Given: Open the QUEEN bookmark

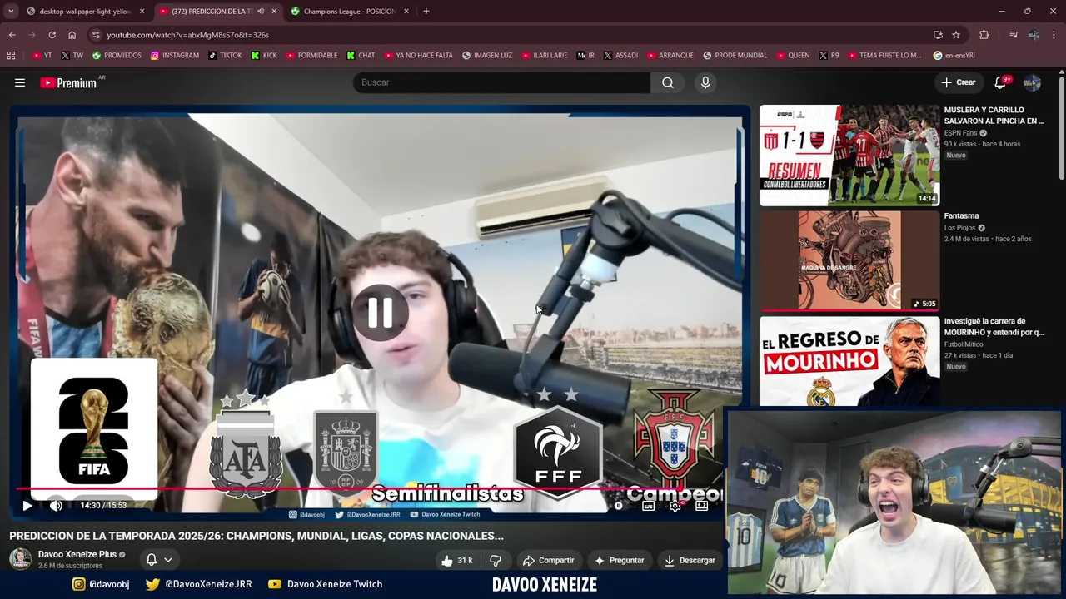Looking at the screenshot, I should pyautogui.click(x=792, y=56).
